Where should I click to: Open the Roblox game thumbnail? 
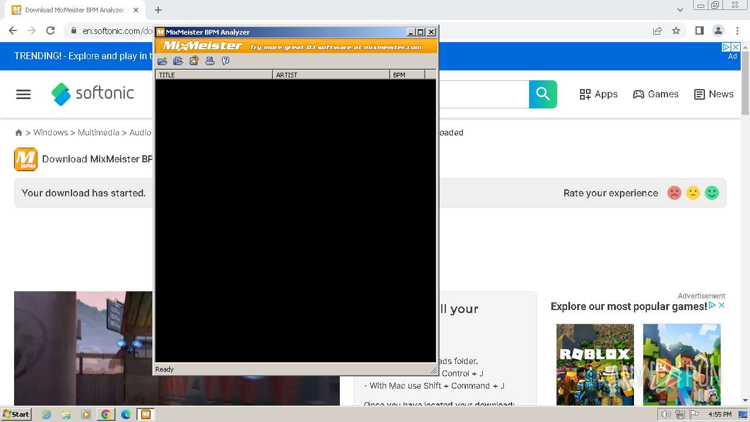click(595, 364)
